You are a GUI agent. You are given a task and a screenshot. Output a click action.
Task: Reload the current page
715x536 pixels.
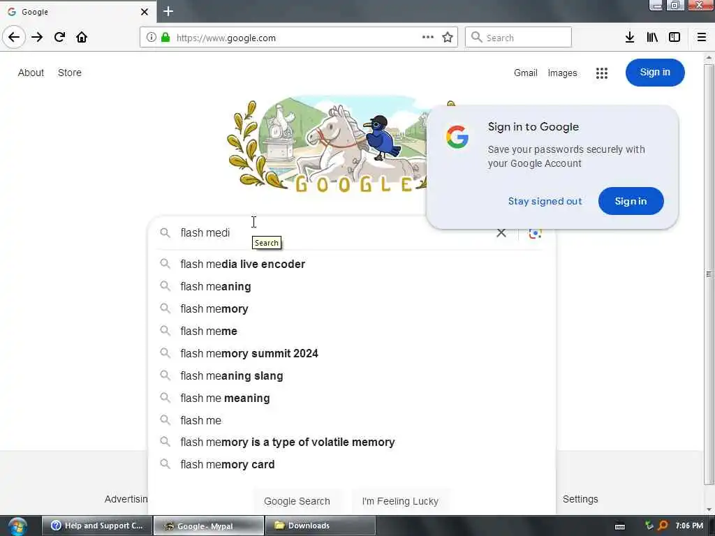59,37
